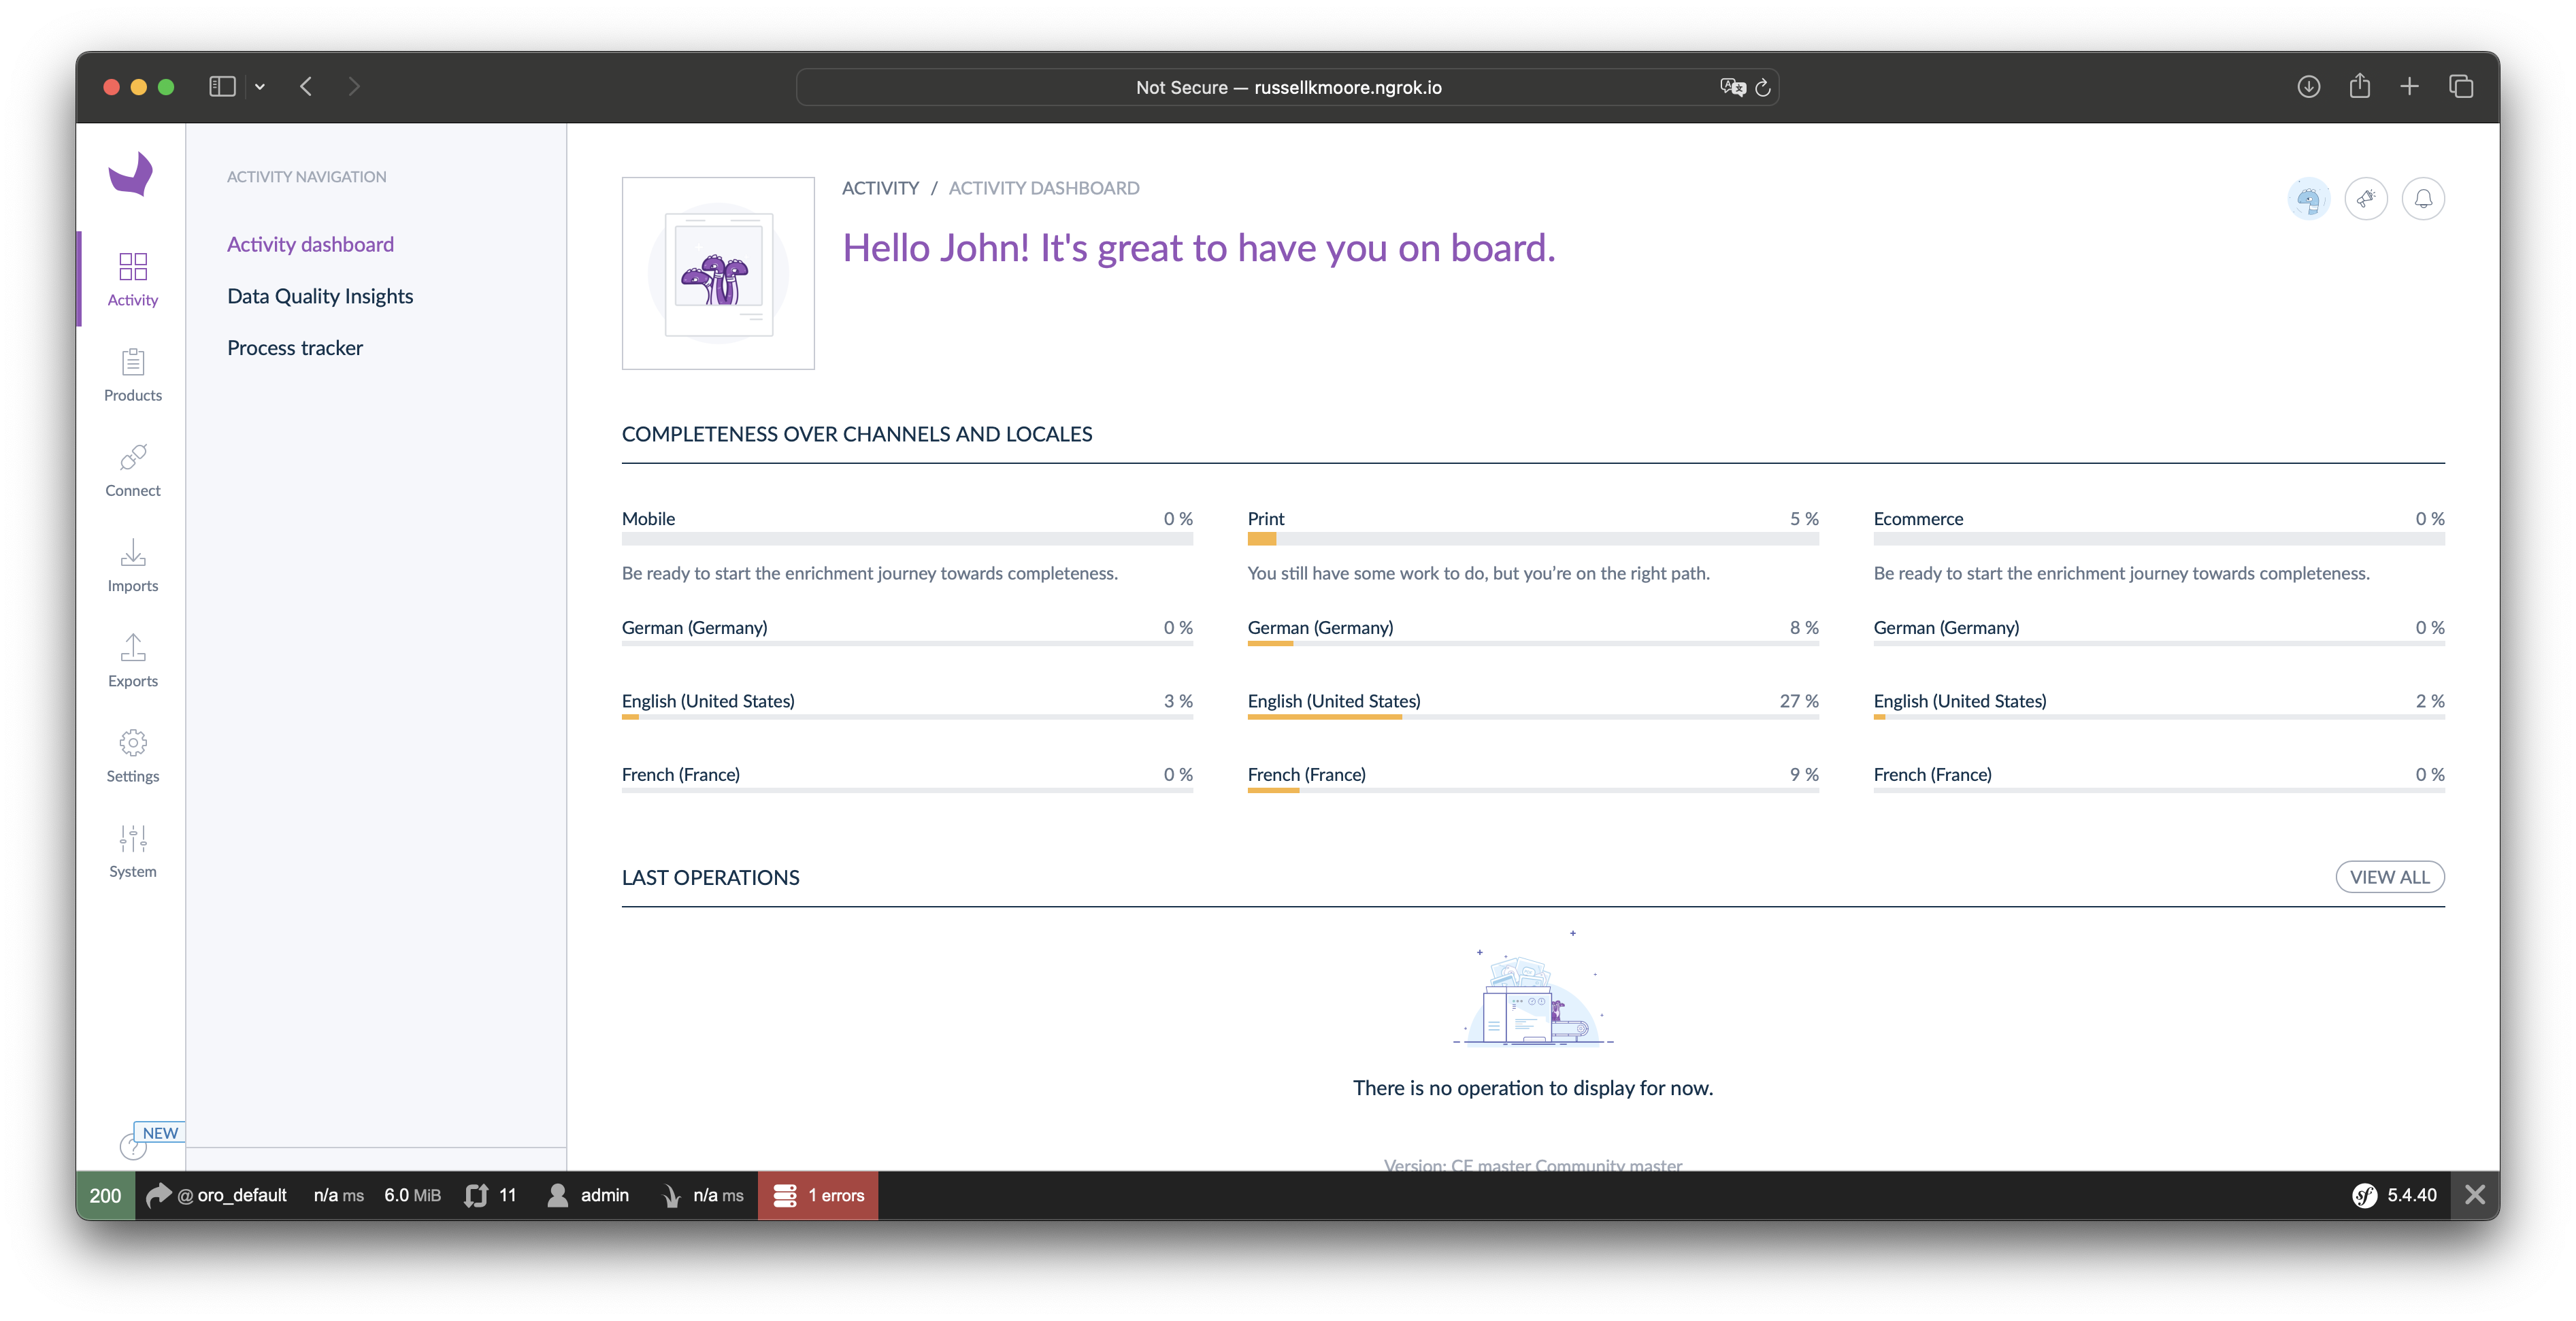The image size is (2576, 1321).
Task: Open a new browser tab with plus icon
Action: point(2409,87)
